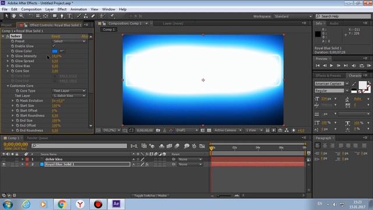Open the Workspace dropdown

coord(293,16)
